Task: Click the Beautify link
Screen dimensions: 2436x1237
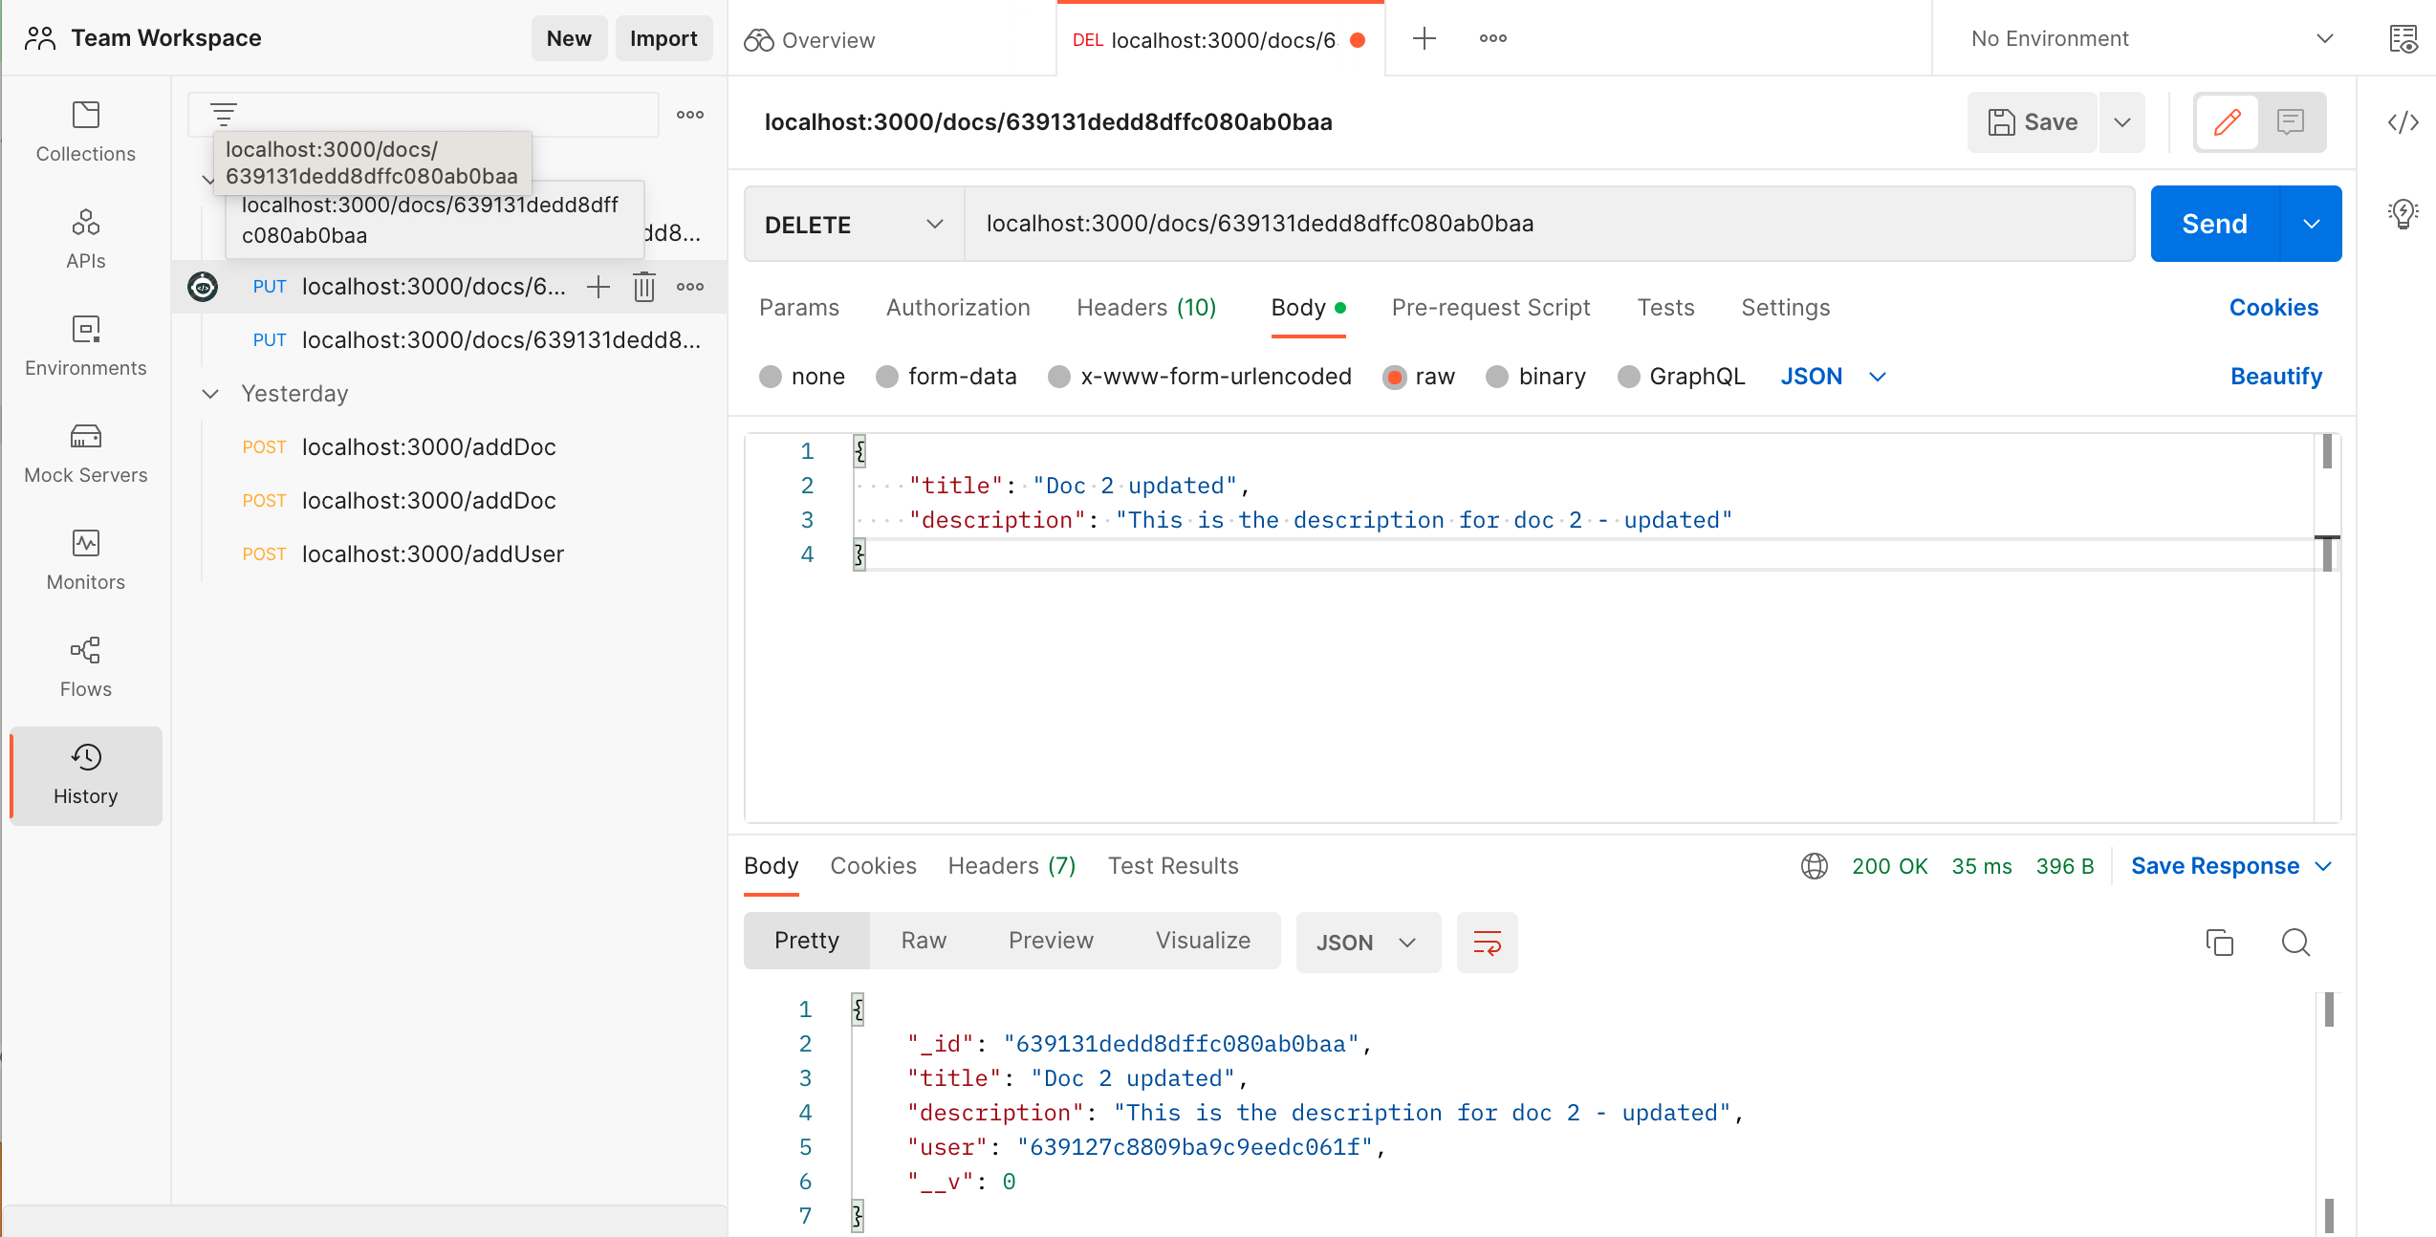Action: click(x=2276, y=376)
